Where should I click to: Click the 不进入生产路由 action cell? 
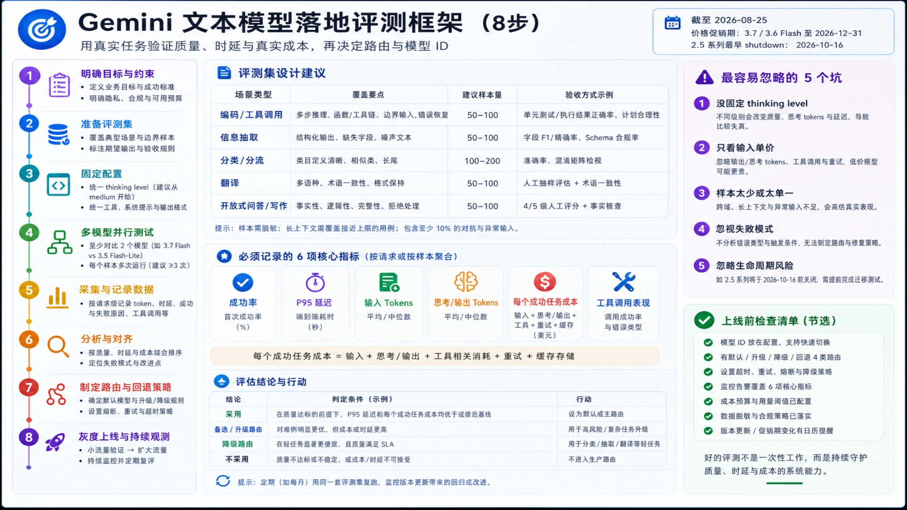592,459
